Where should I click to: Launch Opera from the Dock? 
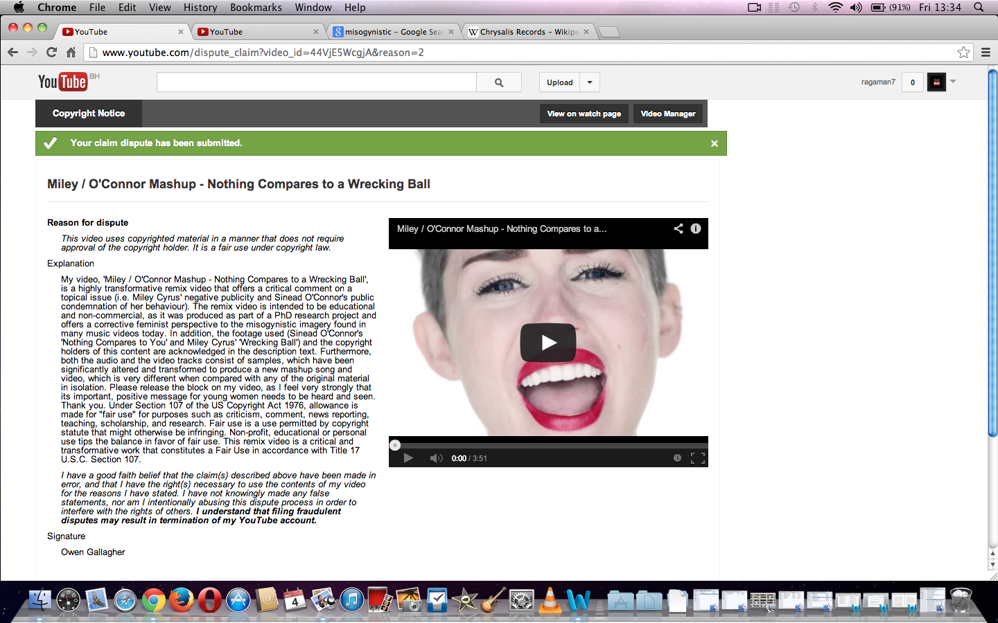[210, 599]
